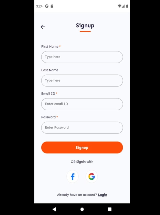Screen dimensions: 160x215
Task: Sign in with the Google icon
Action: [x=91, y=176]
